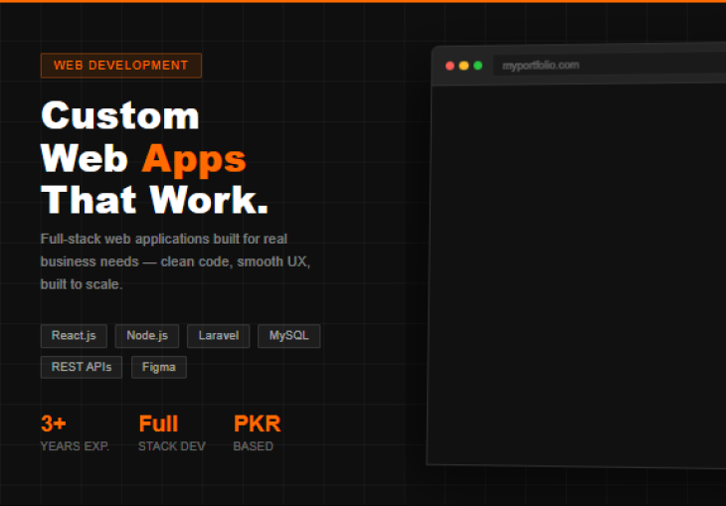Click the That Work. heading line
The width and height of the screenshot is (726, 506).
point(154,200)
